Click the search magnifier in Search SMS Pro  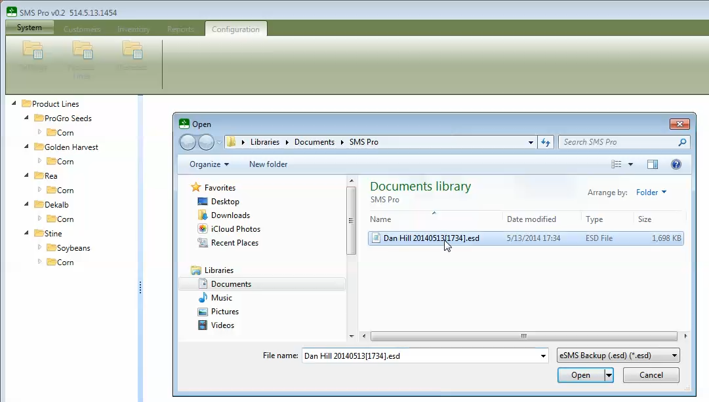point(682,142)
